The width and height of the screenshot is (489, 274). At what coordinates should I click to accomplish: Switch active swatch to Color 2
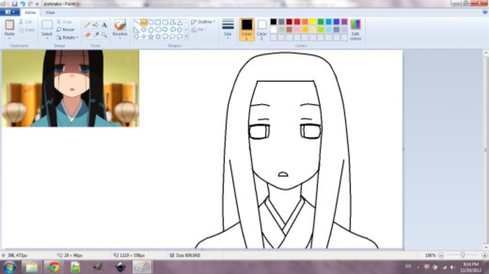pos(261,28)
